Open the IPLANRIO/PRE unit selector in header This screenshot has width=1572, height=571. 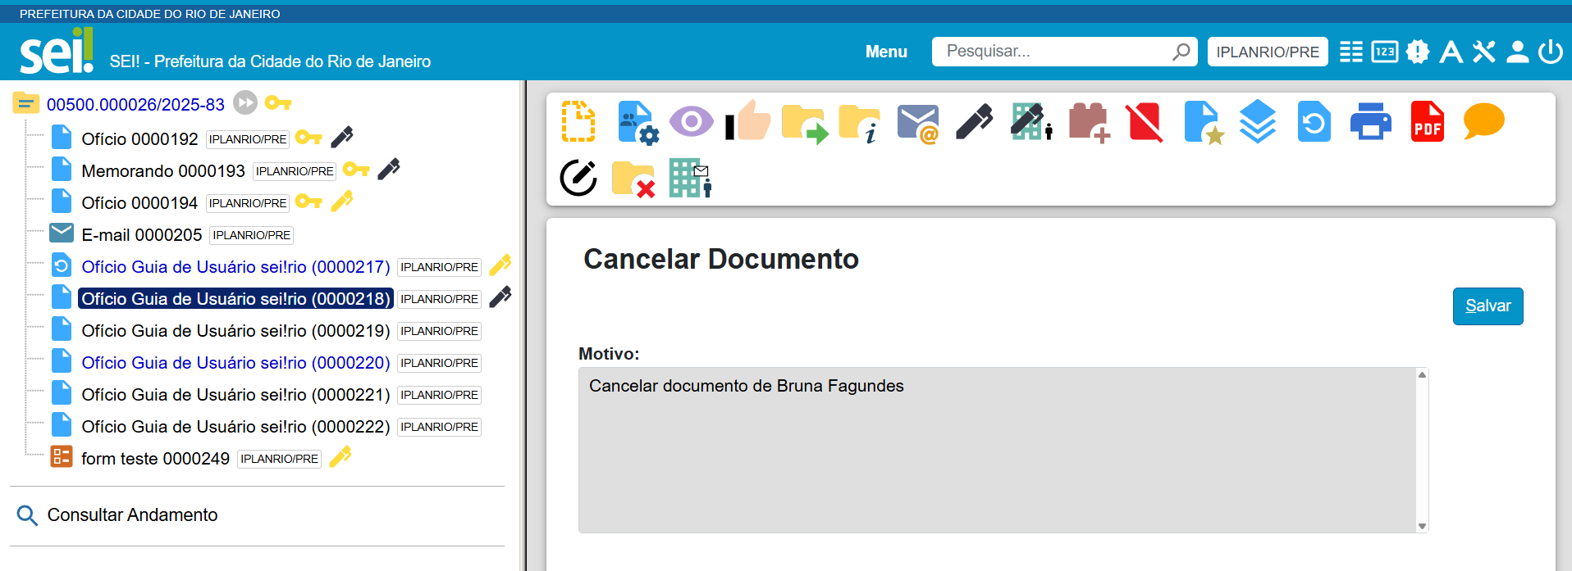[1267, 52]
